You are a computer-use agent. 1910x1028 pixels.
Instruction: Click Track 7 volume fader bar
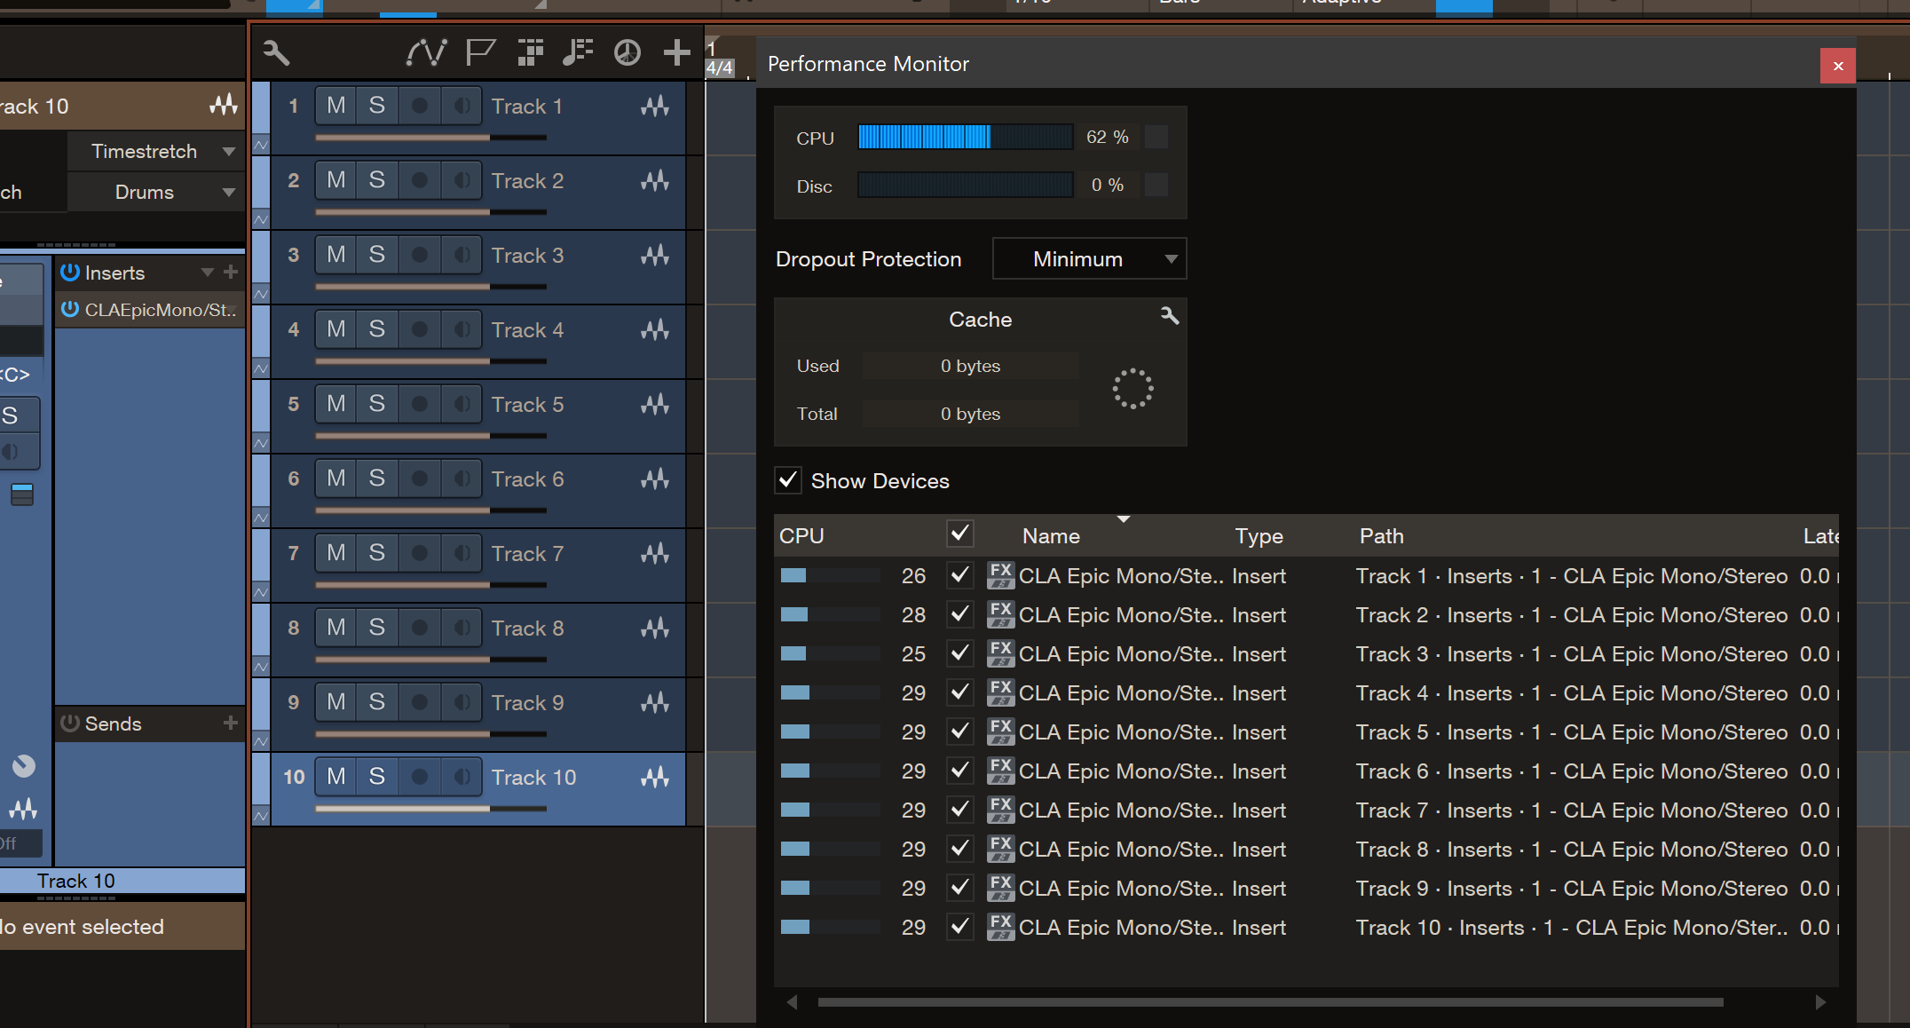click(x=430, y=585)
